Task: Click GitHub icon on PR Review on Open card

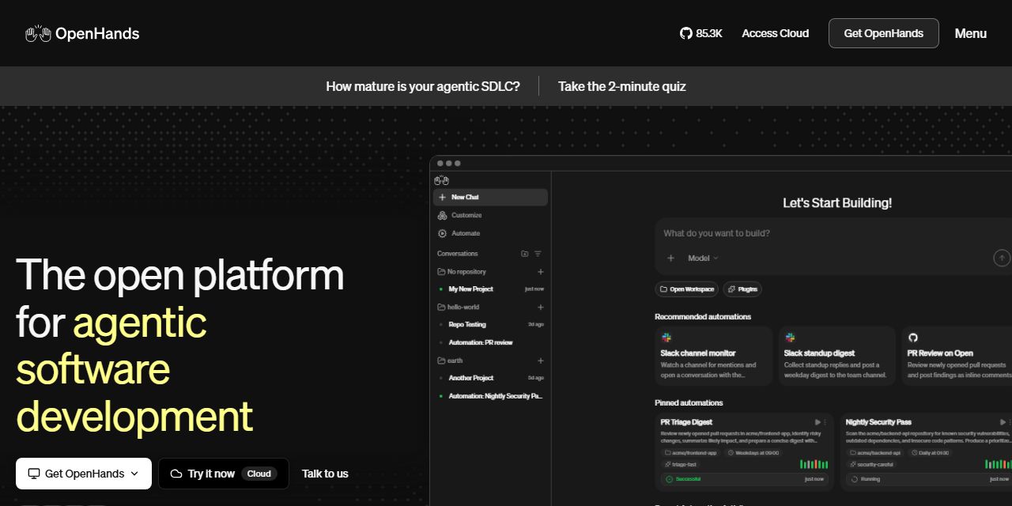Action: click(913, 338)
